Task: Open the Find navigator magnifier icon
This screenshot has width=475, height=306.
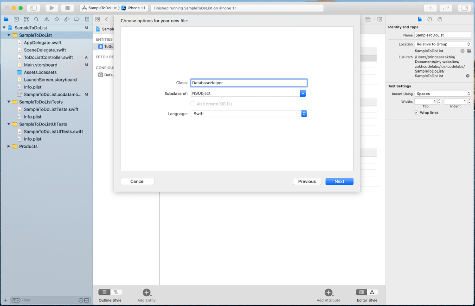Action: click(x=36, y=19)
